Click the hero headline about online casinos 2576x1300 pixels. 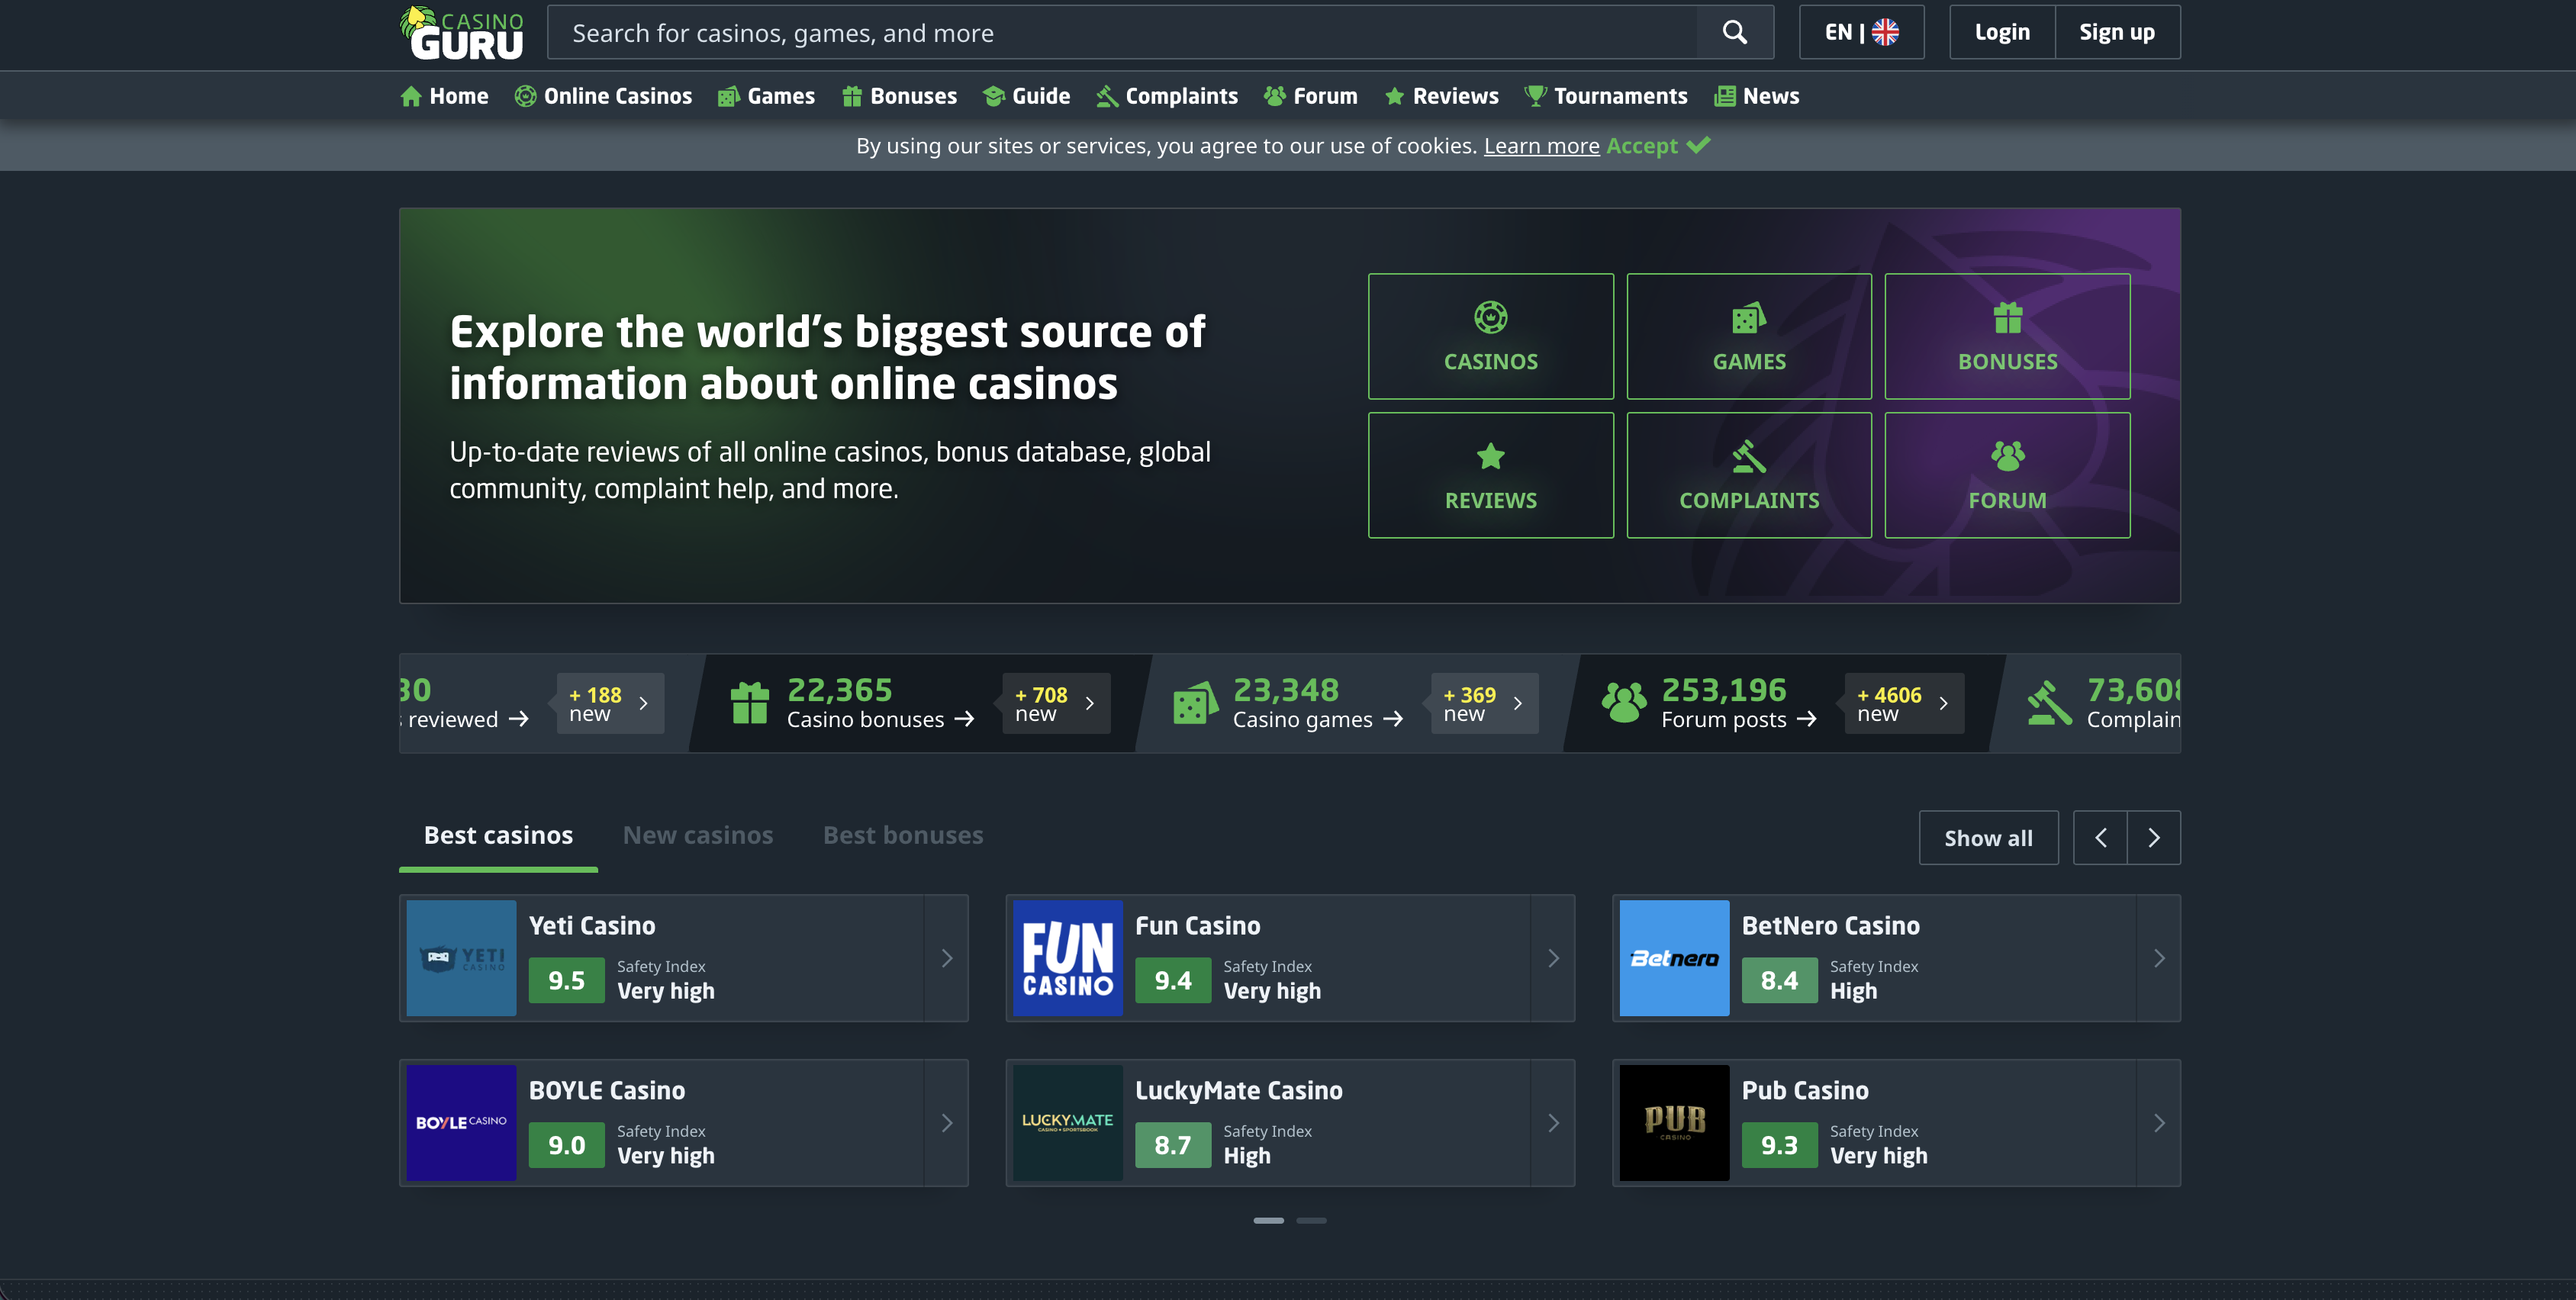828,357
